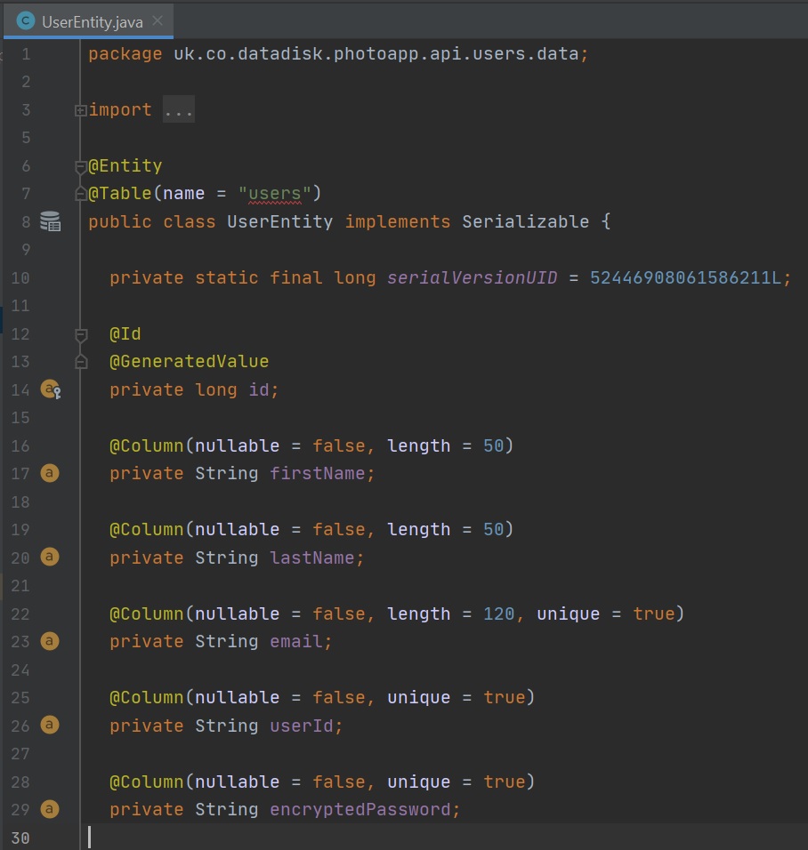This screenshot has width=808, height=850.
Task: Close the UserEntity.java tab
Action: 158,20
